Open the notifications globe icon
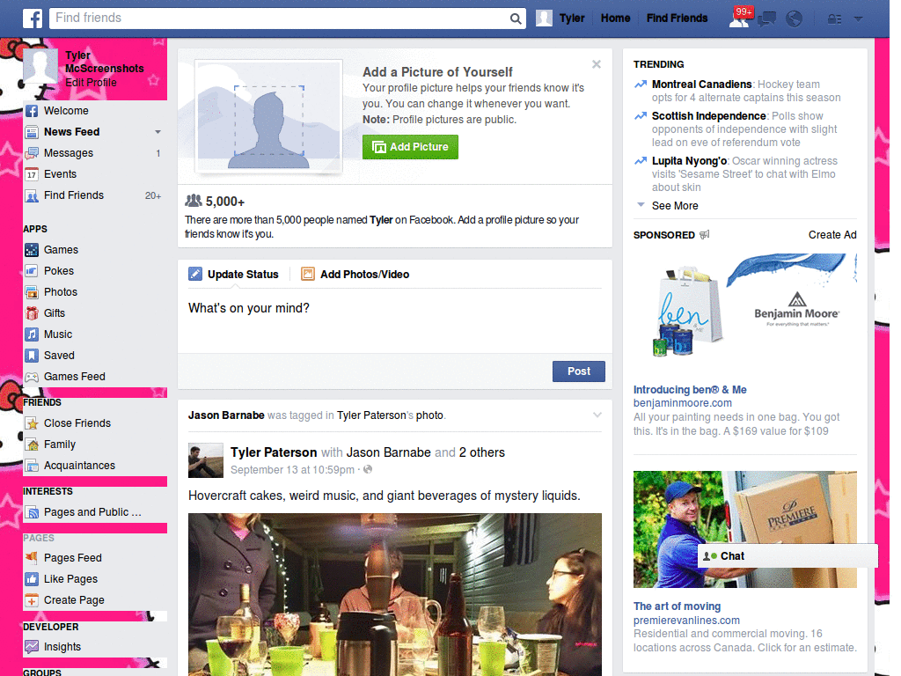The image size is (901, 676). [795, 19]
